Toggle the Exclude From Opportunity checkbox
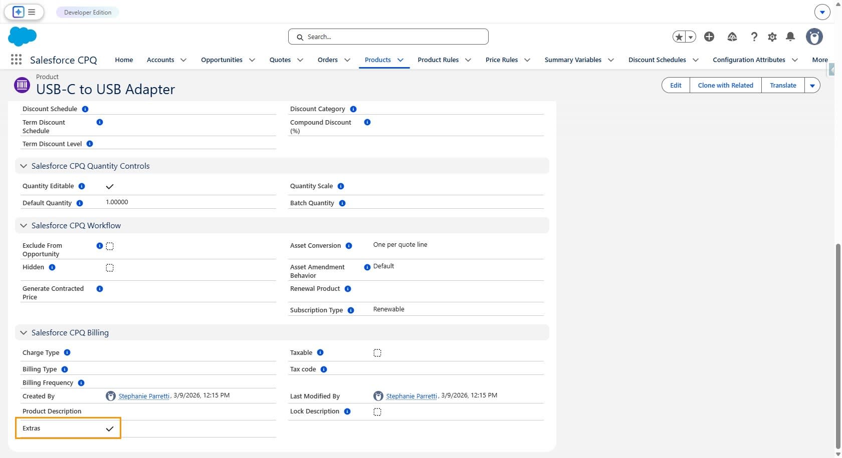Viewport: 842px width, 458px height. 110,246
